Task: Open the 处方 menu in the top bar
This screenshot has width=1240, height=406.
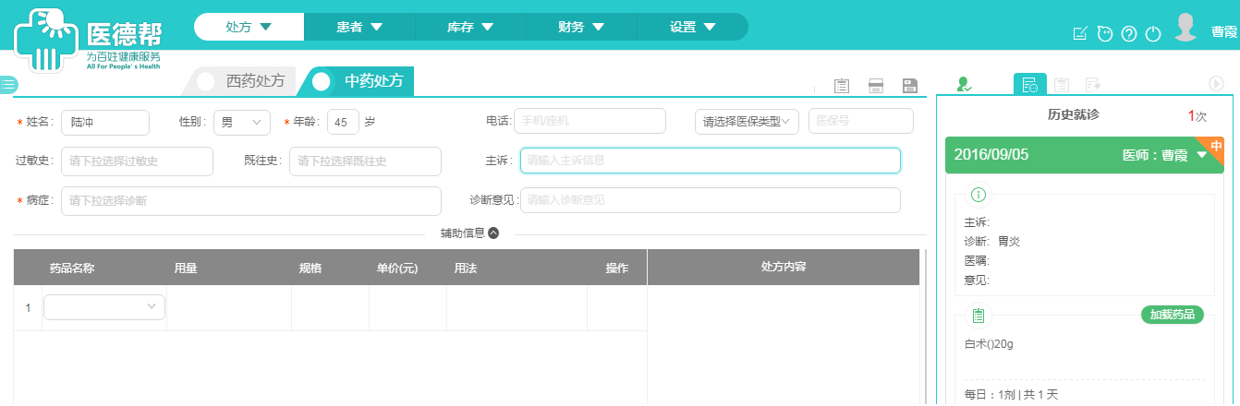Action: (x=249, y=27)
